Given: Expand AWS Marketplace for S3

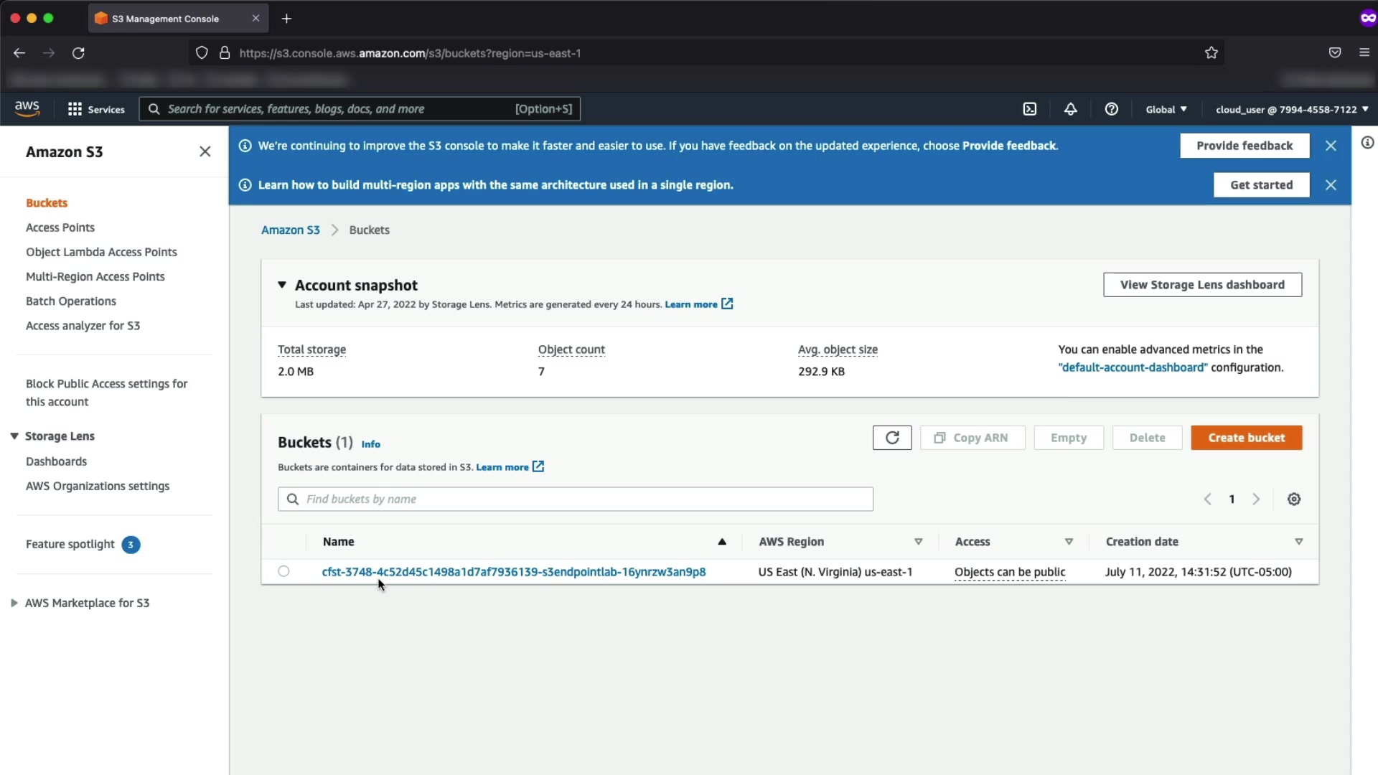Looking at the screenshot, I should point(14,603).
